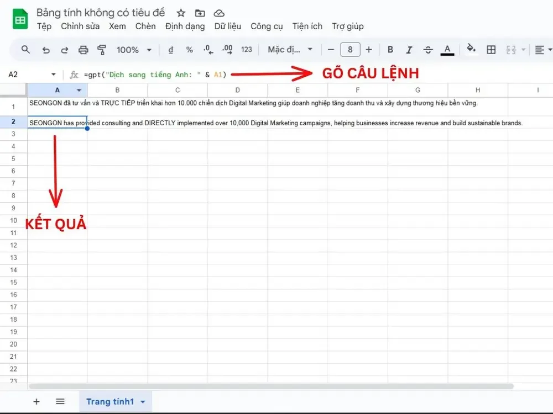Viewport: 553px width, 414px height.
Task: Open the Xem menu
Action: coord(117,26)
